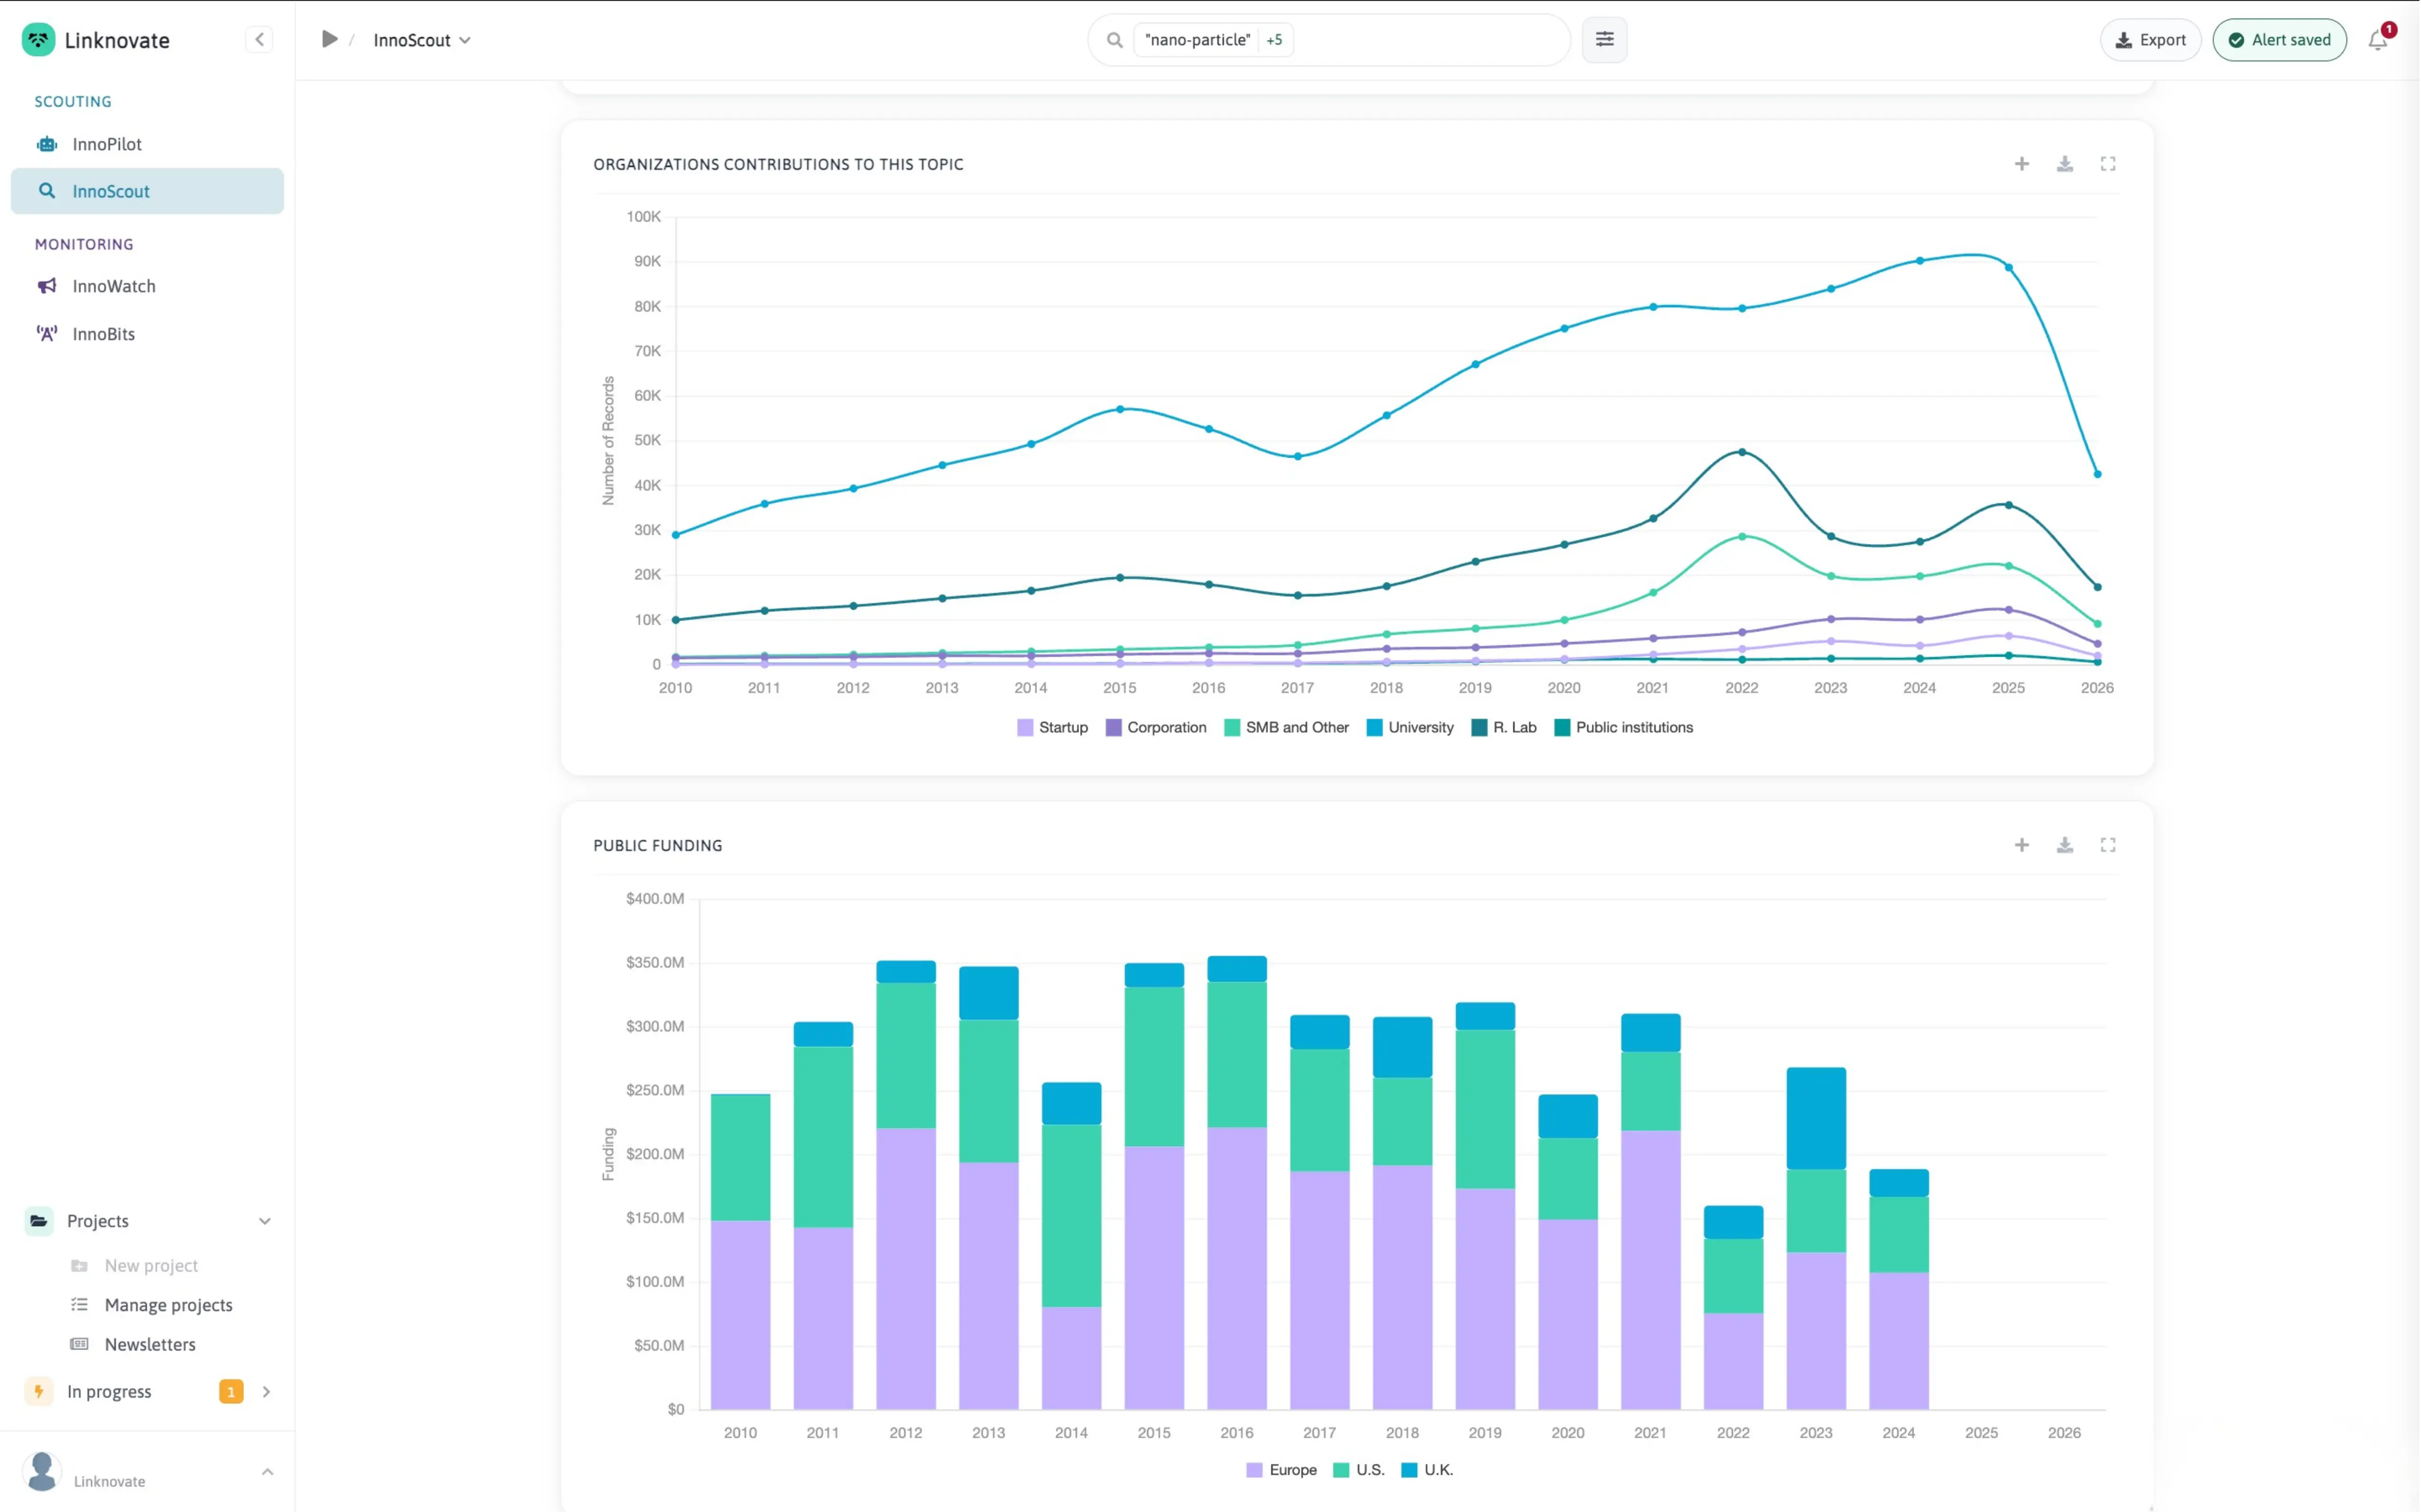This screenshot has width=2421, height=1512.
Task: Add Public Funding chart with plus icon
Action: [x=2021, y=845]
